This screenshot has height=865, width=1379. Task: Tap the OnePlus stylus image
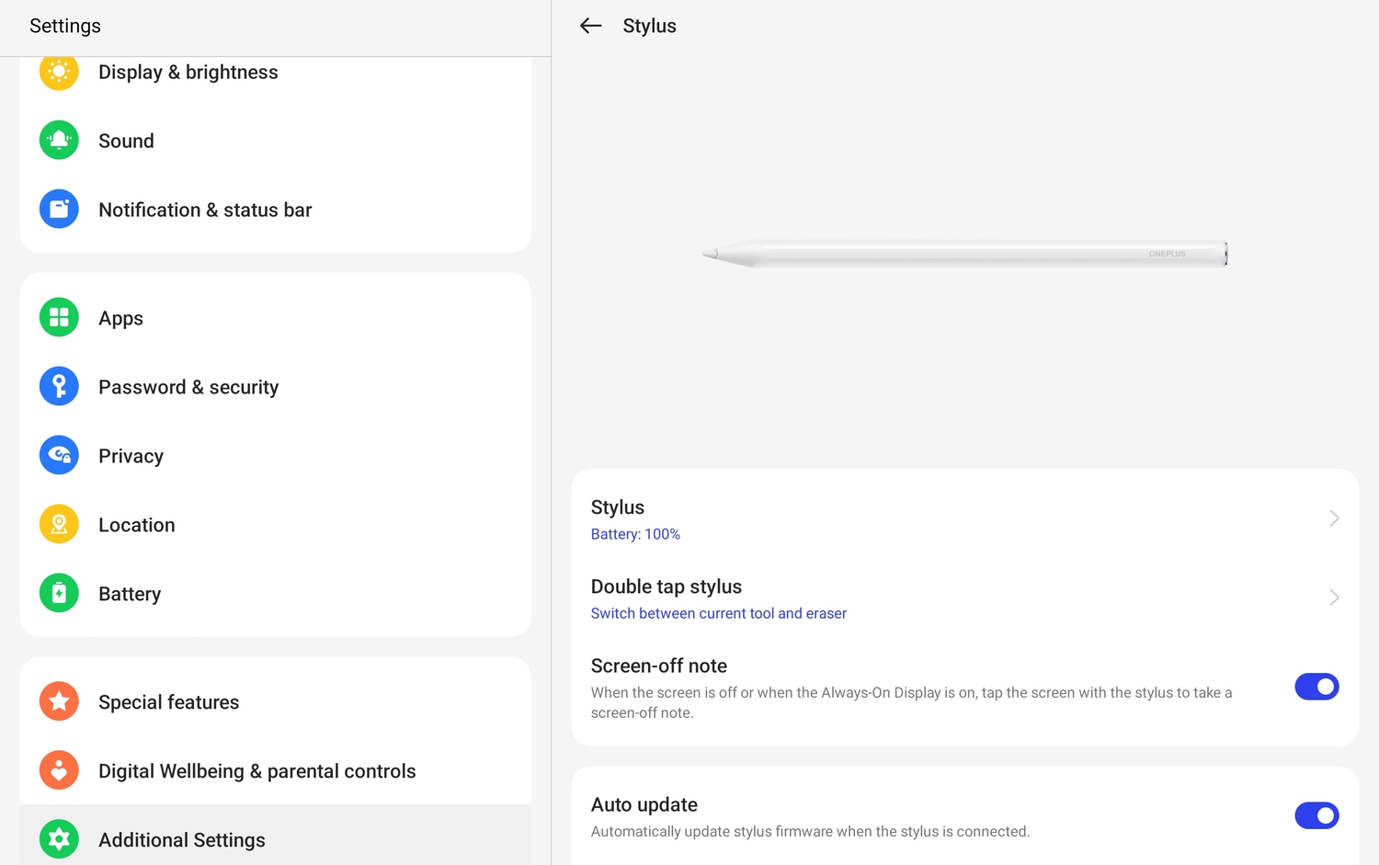click(964, 254)
